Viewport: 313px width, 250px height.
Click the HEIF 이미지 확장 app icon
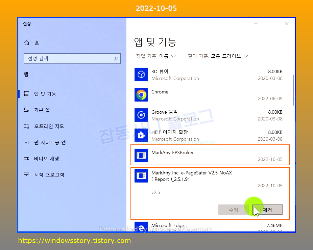(x=141, y=135)
